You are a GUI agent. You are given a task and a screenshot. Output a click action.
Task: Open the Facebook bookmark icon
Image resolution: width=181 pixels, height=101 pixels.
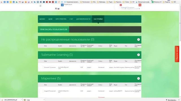[x=41, y=2]
